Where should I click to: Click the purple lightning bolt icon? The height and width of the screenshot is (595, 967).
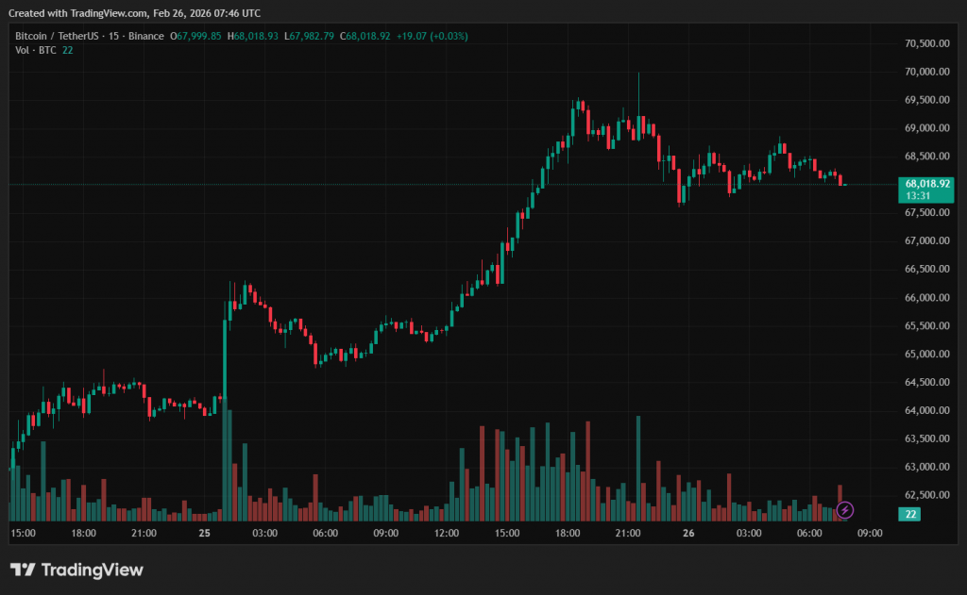coord(845,510)
